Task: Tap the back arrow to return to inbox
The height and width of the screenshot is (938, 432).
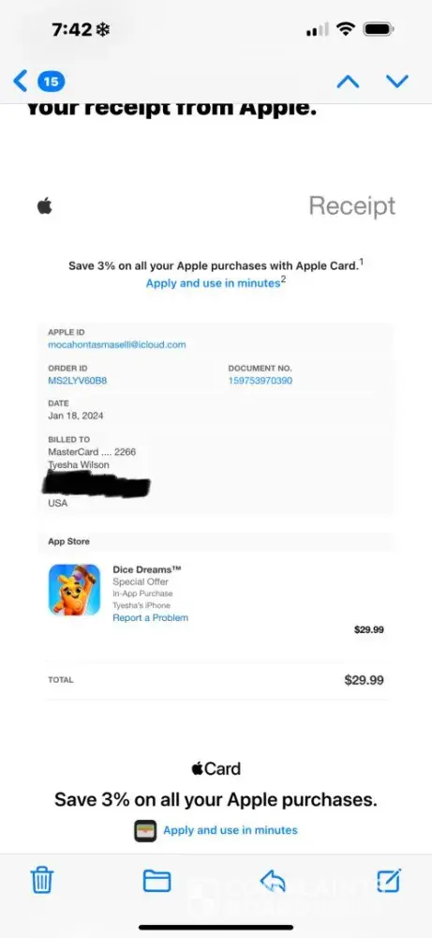Action: pyautogui.click(x=20, y=81)
